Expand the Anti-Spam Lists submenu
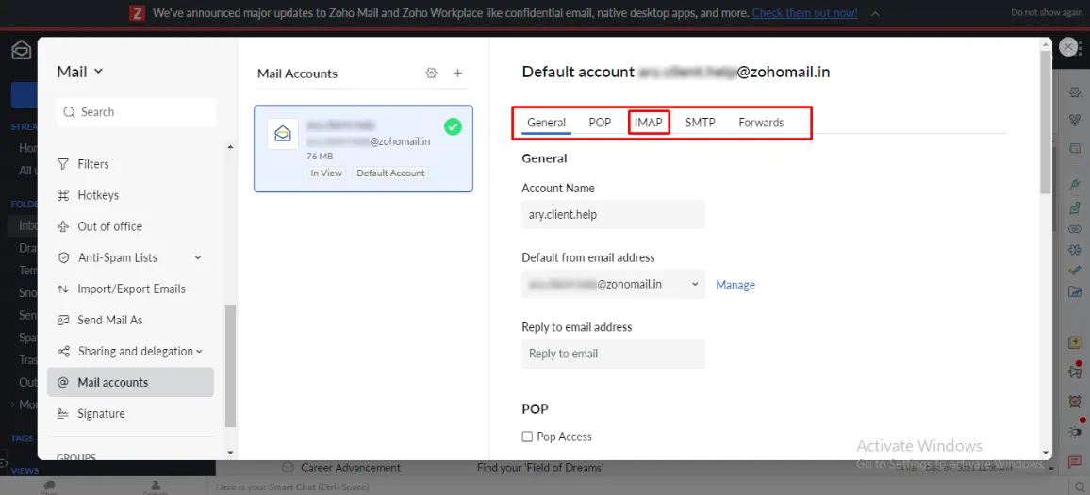 tap(198, 257)
